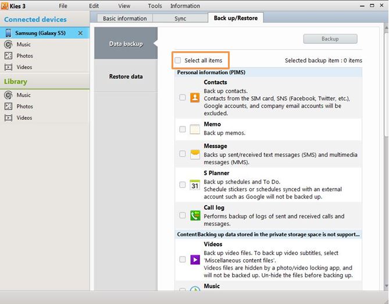Open the Information menu
Image resolution: width=389 pixels, height=304 pixels.
click(x=185, y=6)
